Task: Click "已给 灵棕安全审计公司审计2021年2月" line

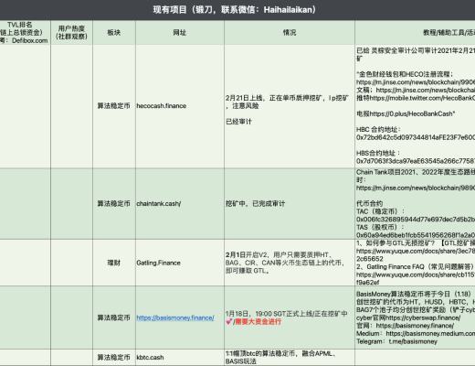Action: 416,50
